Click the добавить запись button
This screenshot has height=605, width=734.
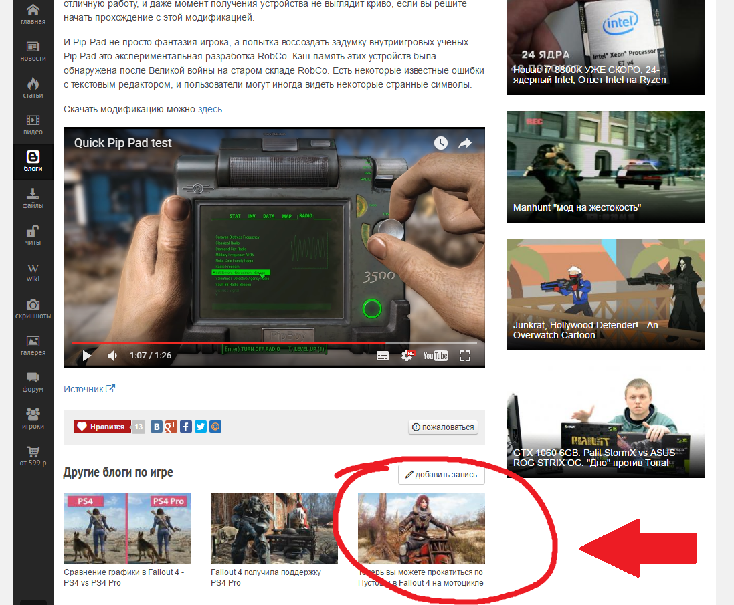[x=442, y=475]
